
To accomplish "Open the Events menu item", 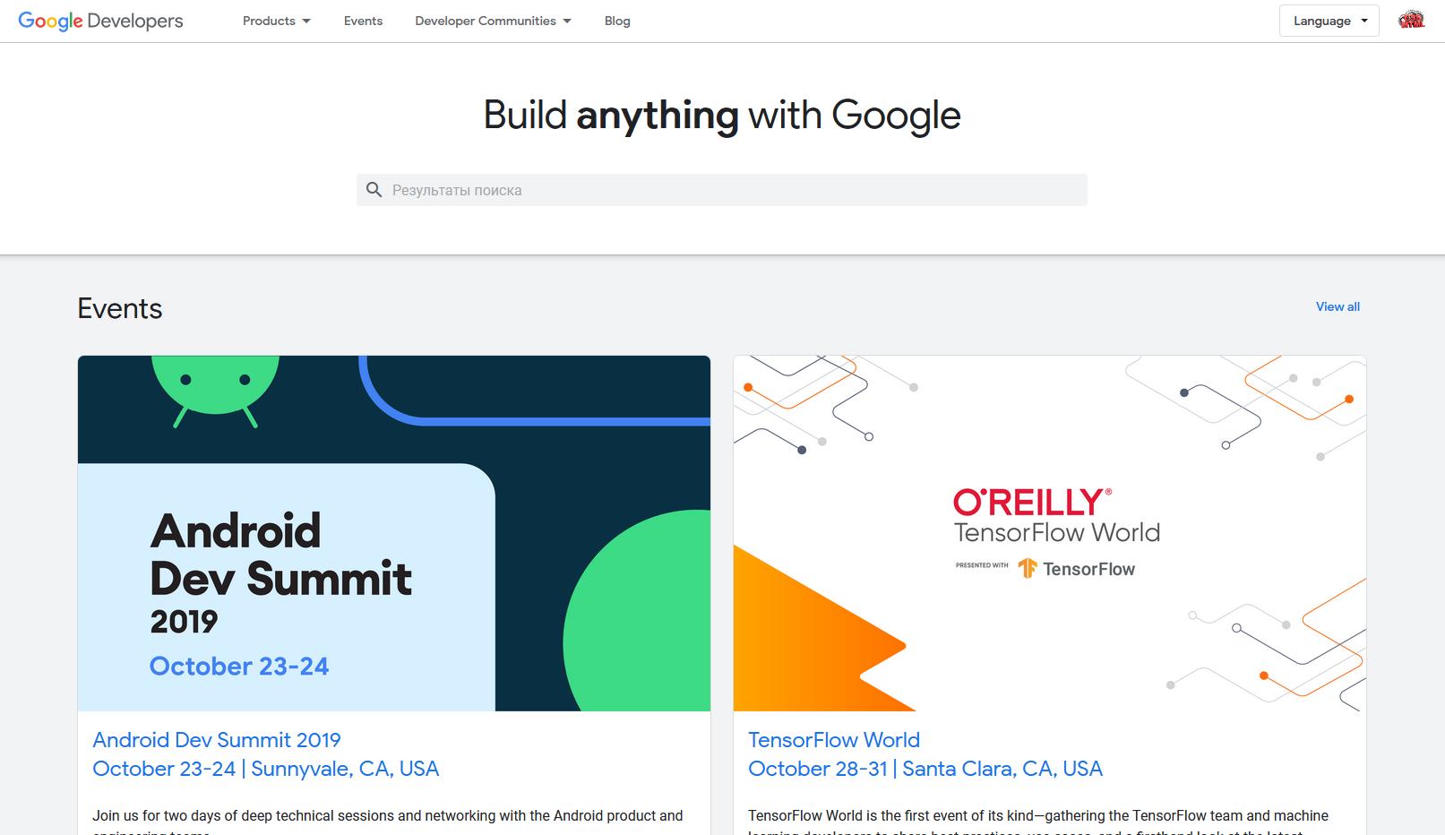I will pos(363,21).
